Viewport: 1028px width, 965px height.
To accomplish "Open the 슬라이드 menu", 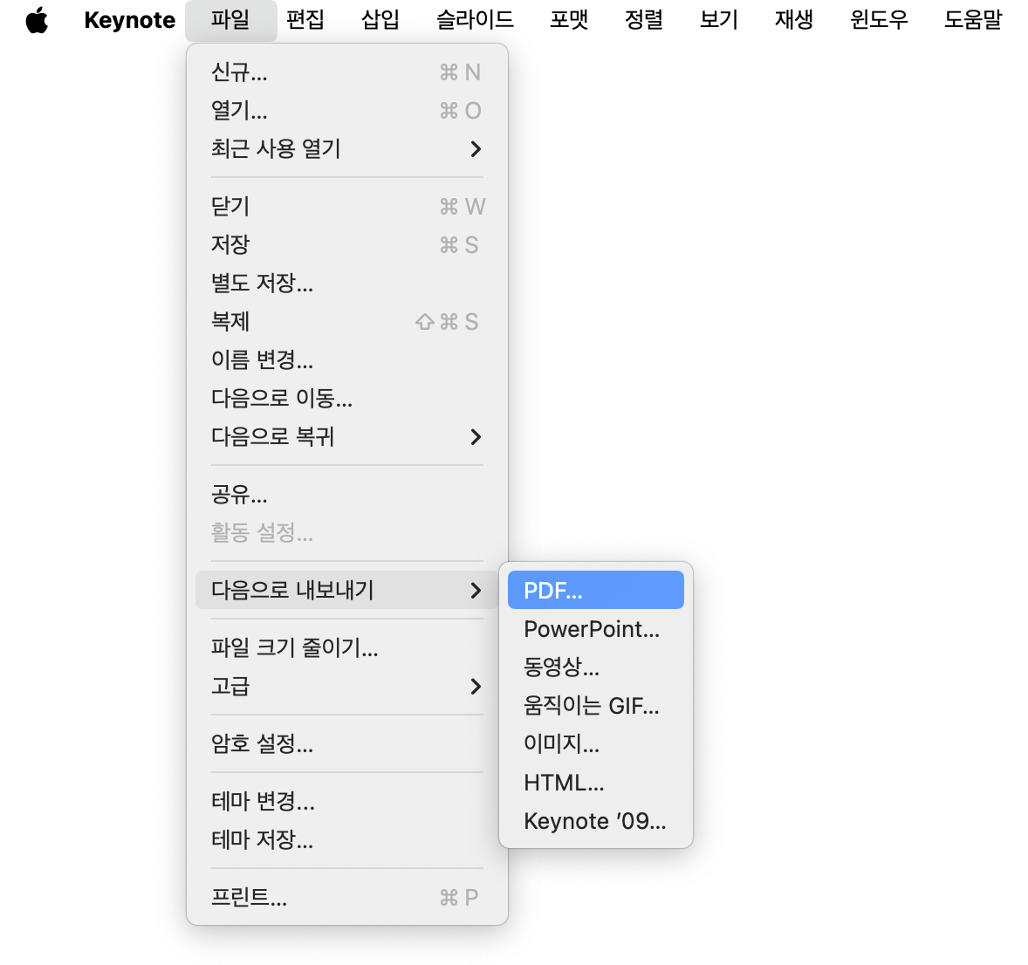I will click(x=476, y=20).
